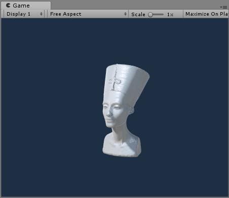The image size is (229, 198).
Task: Click the small dropdown triangle next to the panel menu lines
Action: click(x=221, y=7)
